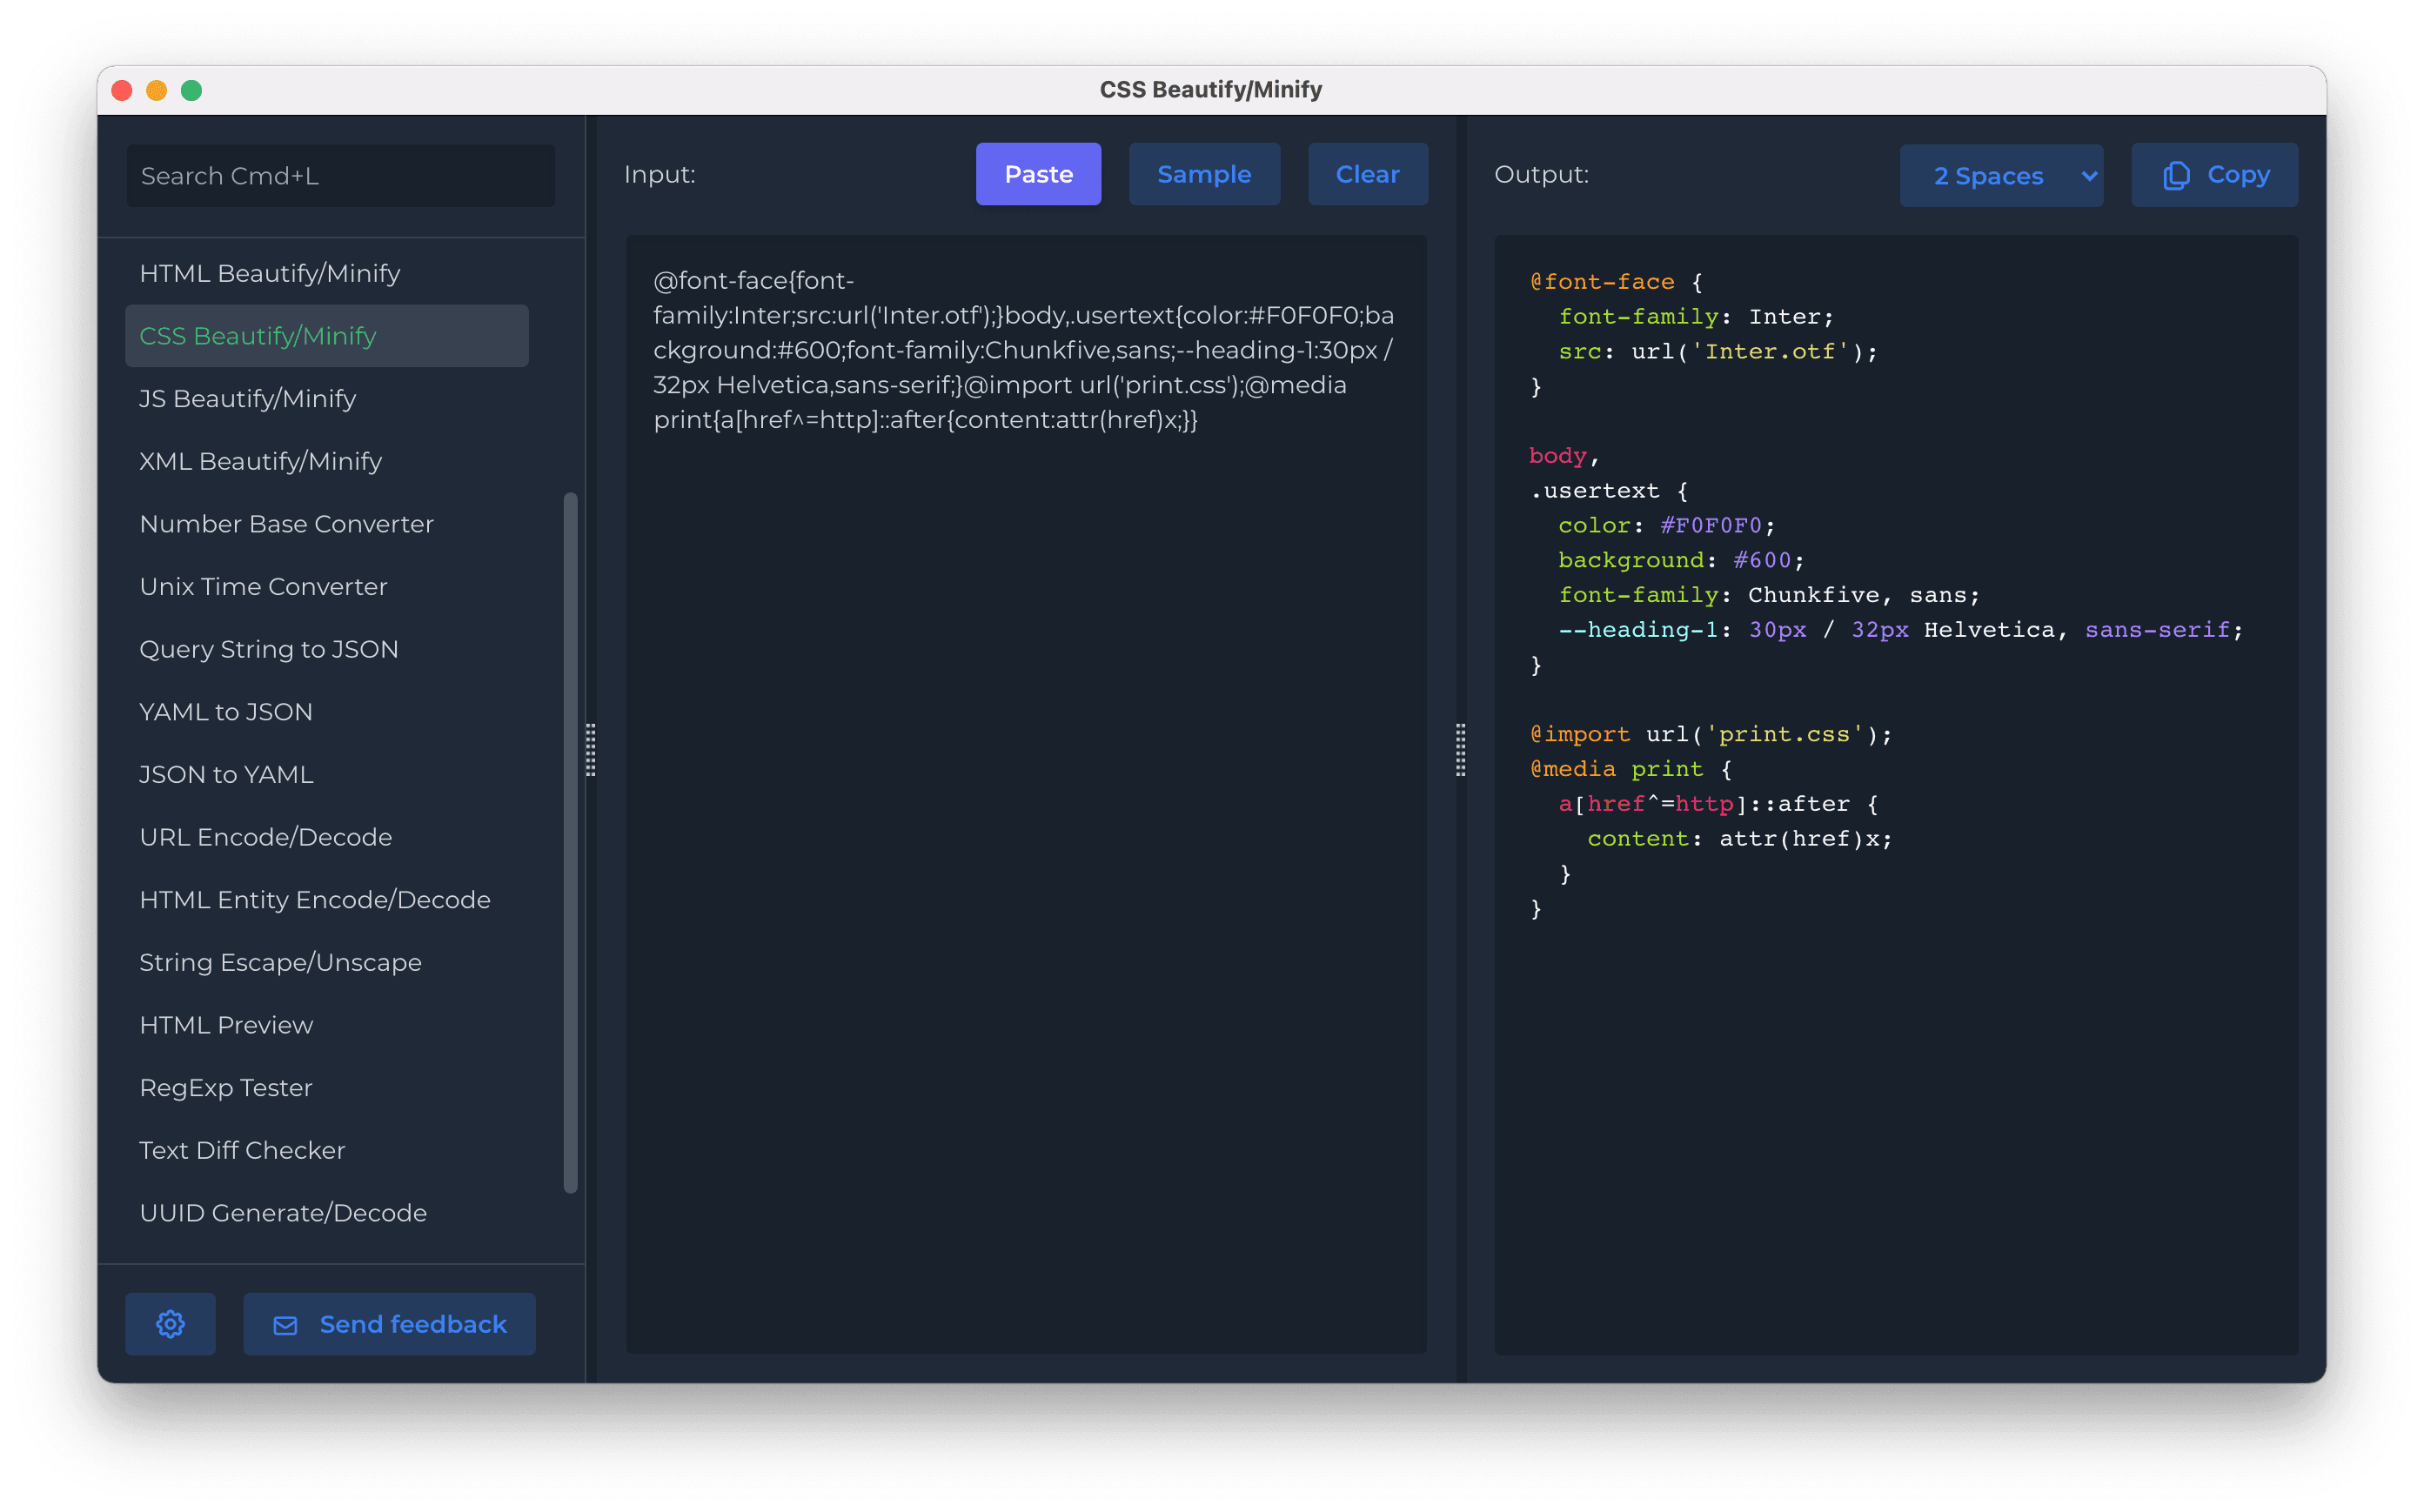The width and height of the screenshot is (2424, 1512).
Task: Select the URL Encode/Decode tool
Action: pyautogui.click(x=265, y=837)
